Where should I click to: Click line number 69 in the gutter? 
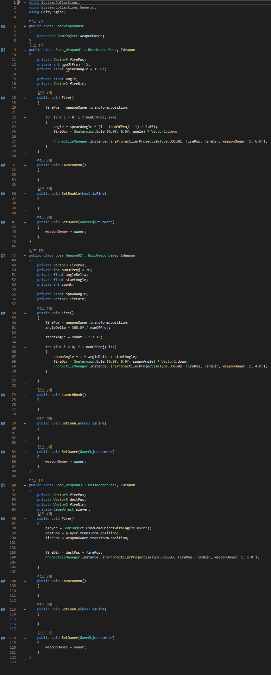tap(14, 366)
